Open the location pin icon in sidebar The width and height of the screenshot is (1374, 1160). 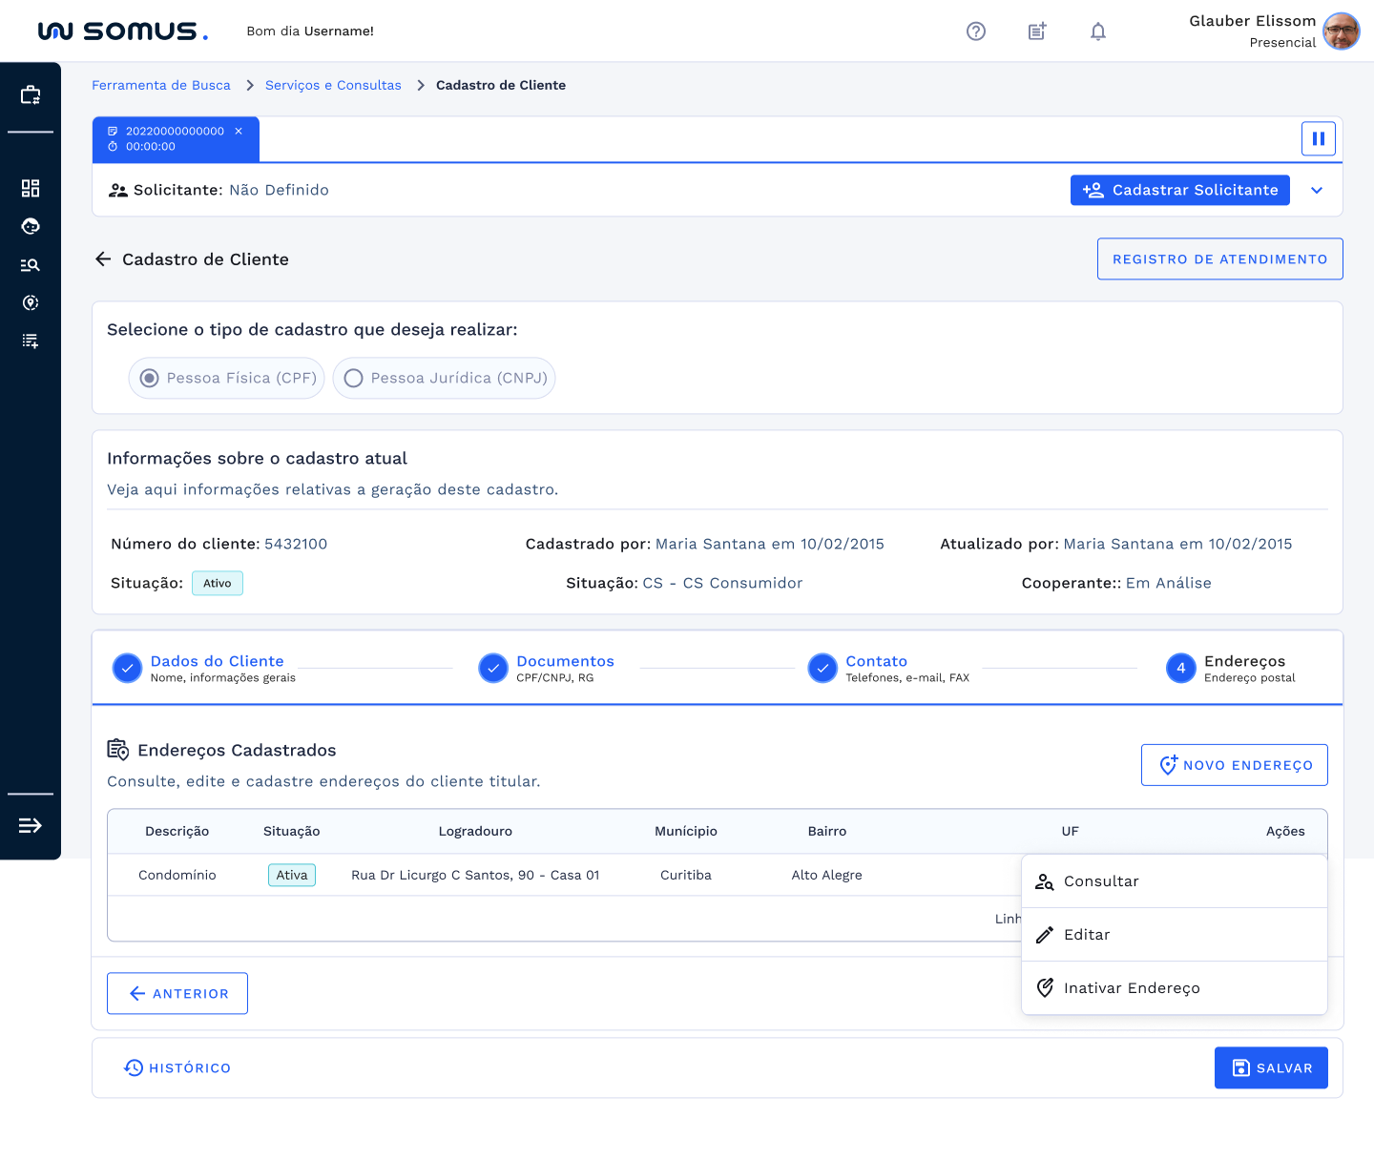31,303
